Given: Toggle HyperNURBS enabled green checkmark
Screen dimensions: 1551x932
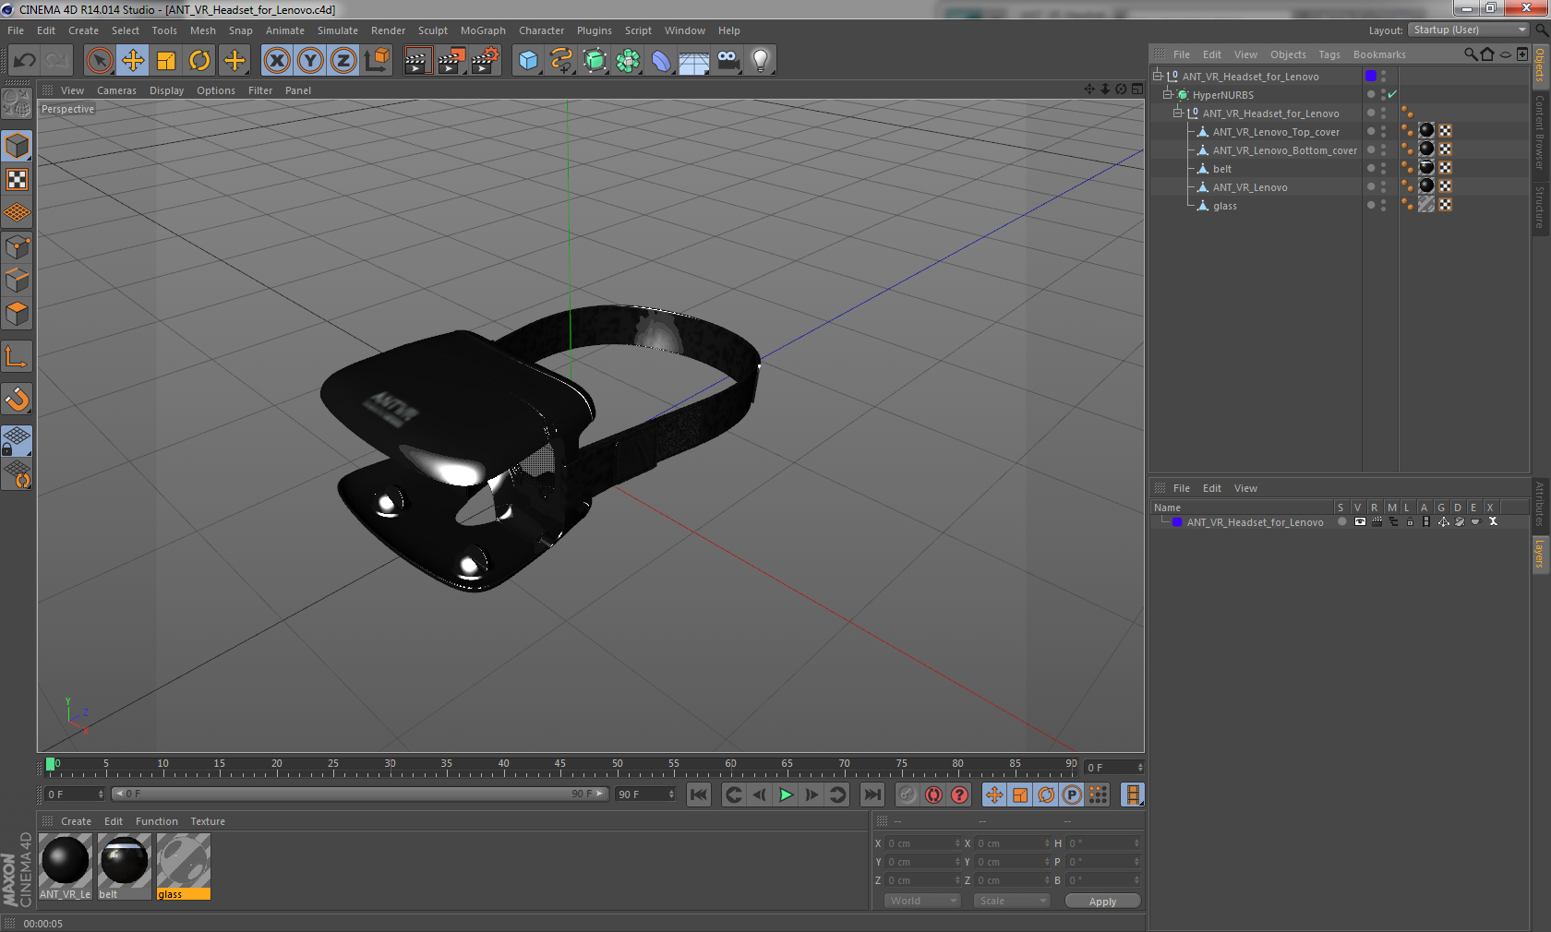Looking at the screenshot, I should pos(1392,94).
